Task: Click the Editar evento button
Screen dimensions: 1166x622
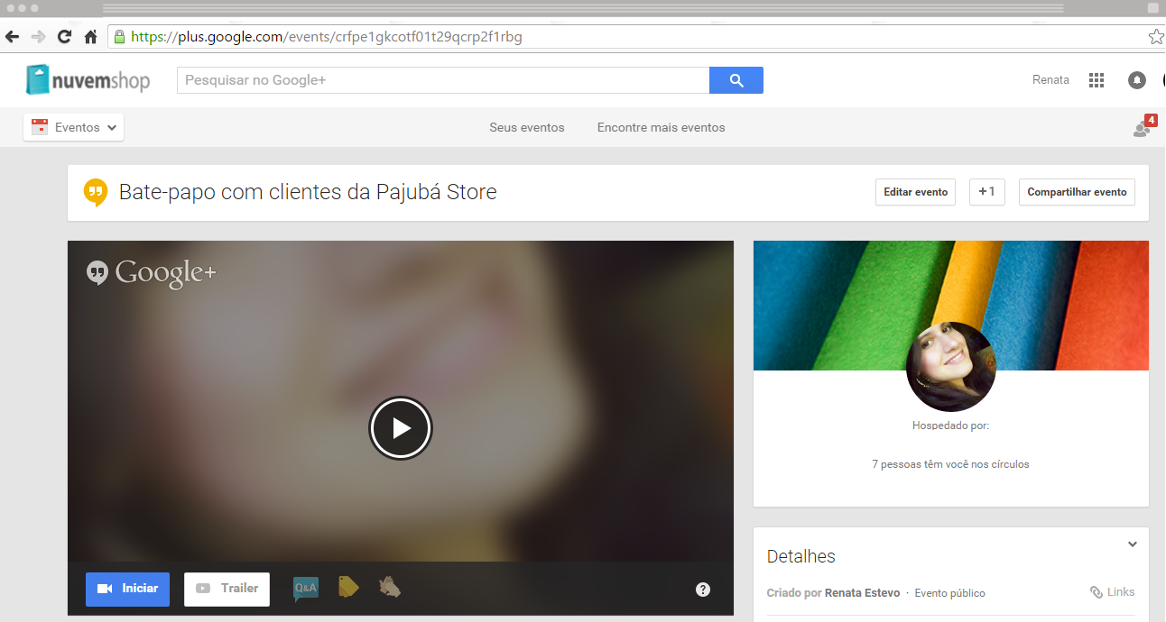Action: click(915, 192)
